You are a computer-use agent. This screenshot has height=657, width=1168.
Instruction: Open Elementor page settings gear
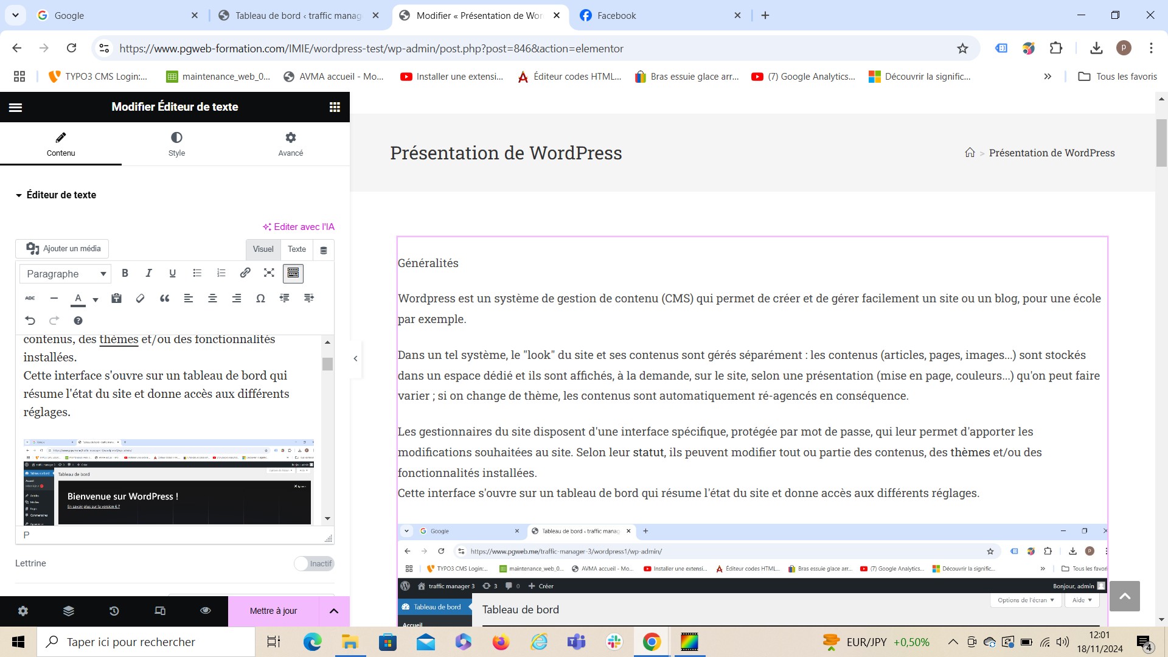(x=23, y=611)
